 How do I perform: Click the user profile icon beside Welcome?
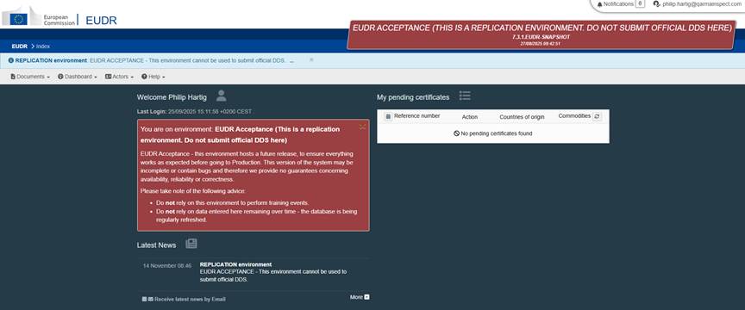(221, 96)
